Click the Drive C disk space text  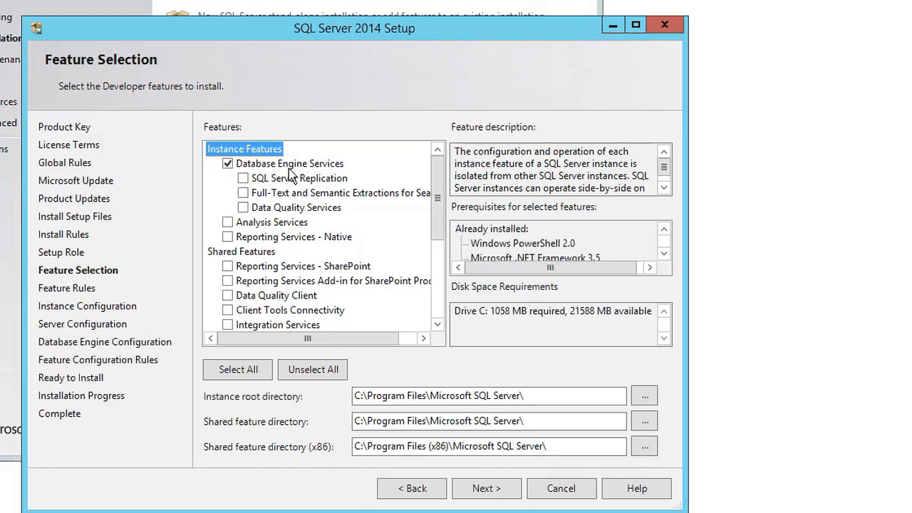[x=553, y=311]
